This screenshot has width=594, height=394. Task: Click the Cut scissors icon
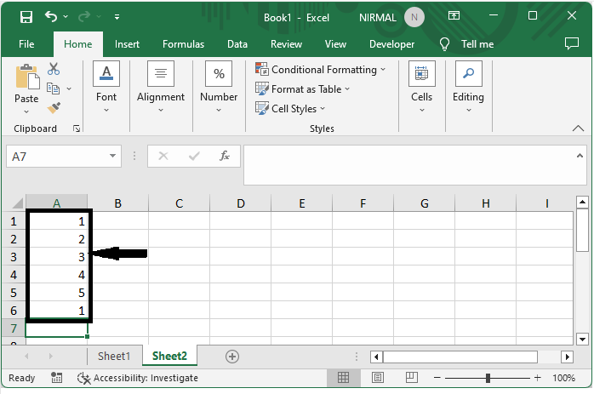(54, 69)
